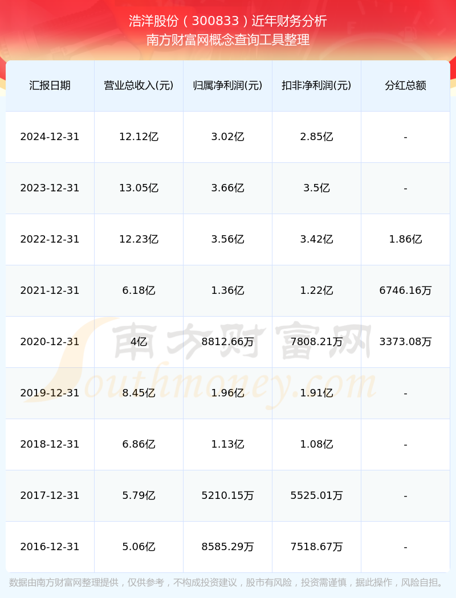Click the subtitle 南方财富网概念查询工具整理
Screen dimensions: 456x598
[x=228, y=40]
